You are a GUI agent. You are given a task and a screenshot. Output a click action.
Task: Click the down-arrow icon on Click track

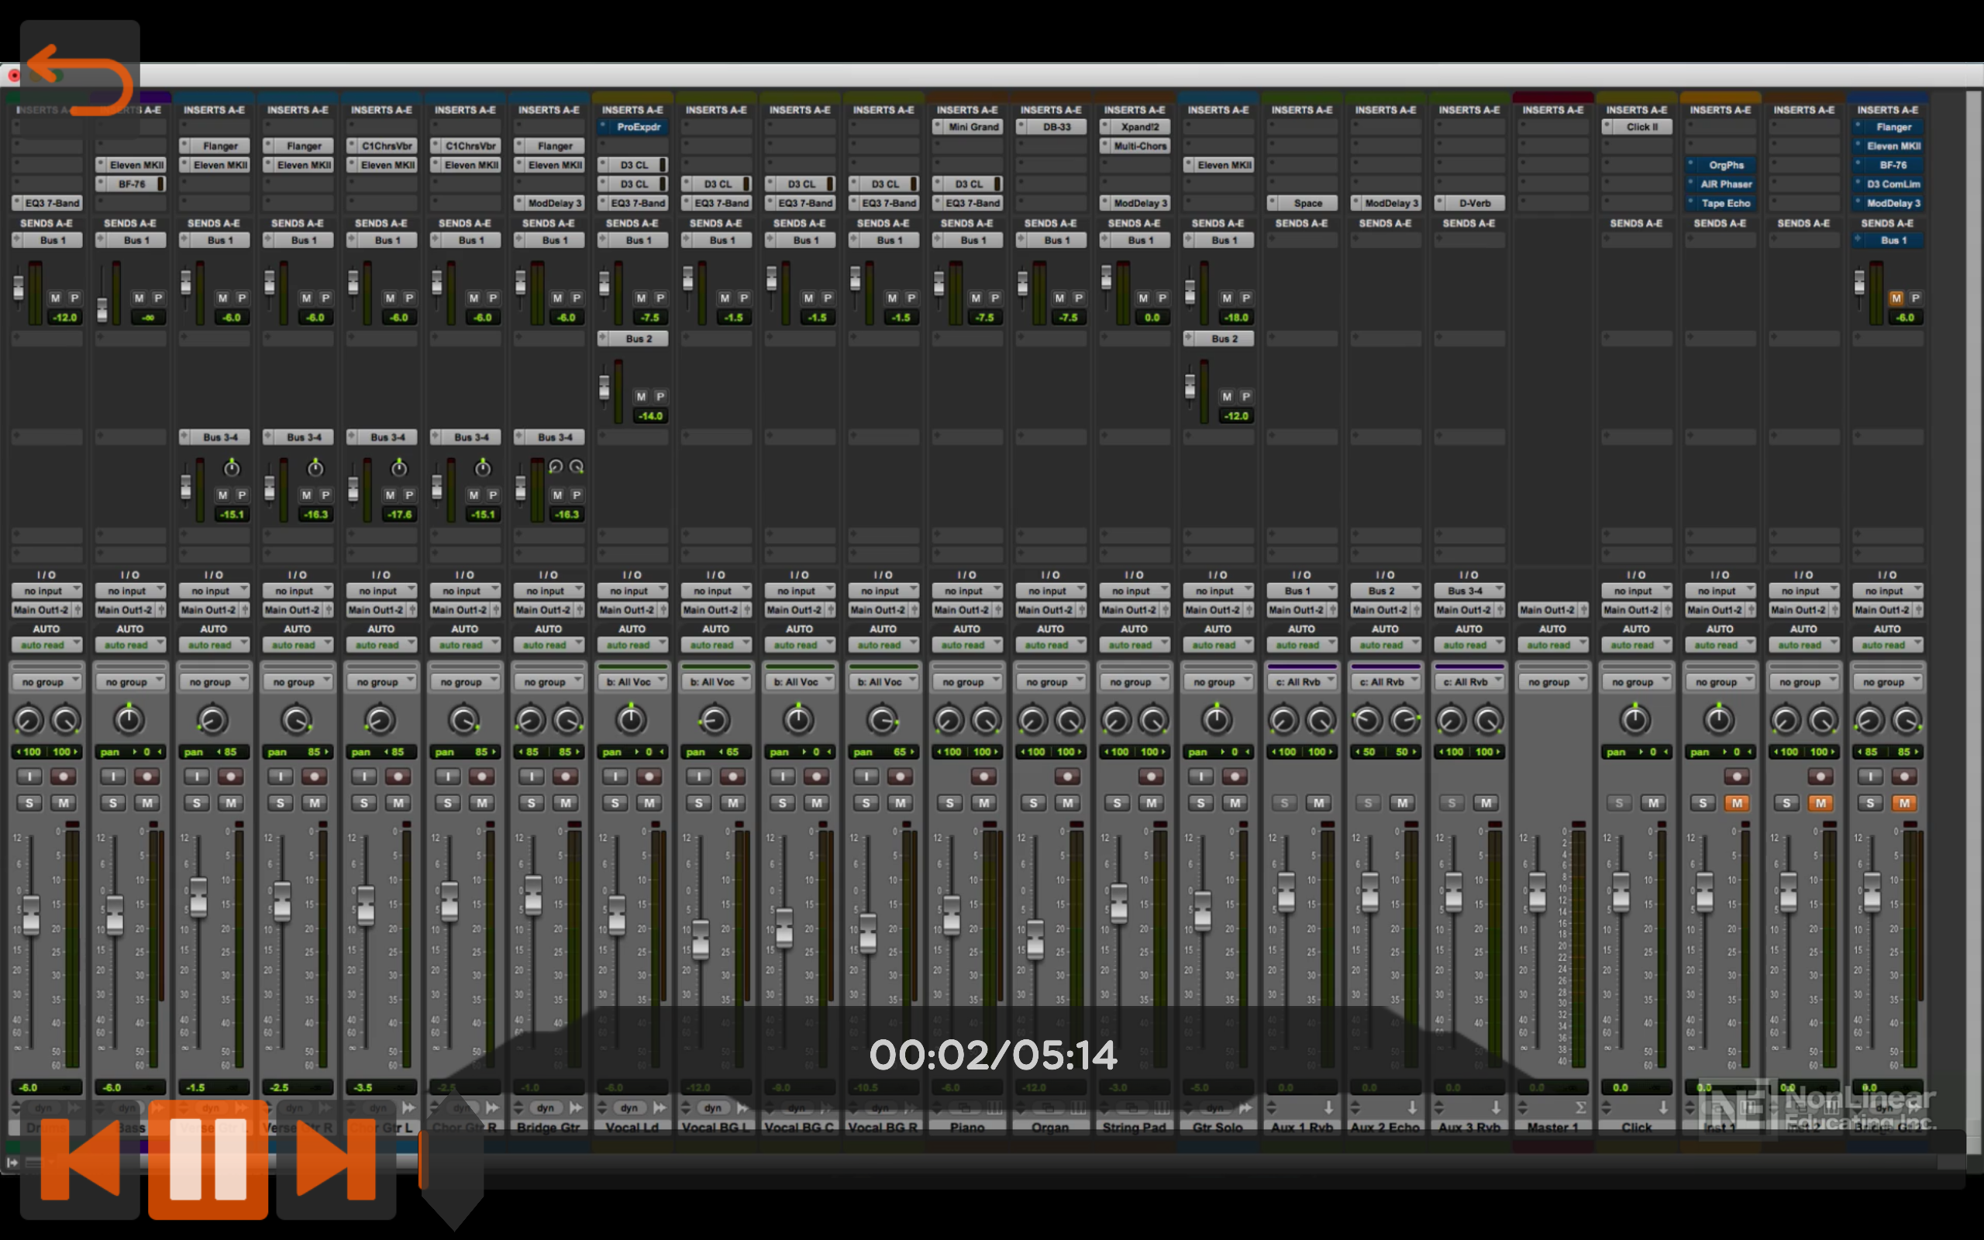click(1663, 1107)
